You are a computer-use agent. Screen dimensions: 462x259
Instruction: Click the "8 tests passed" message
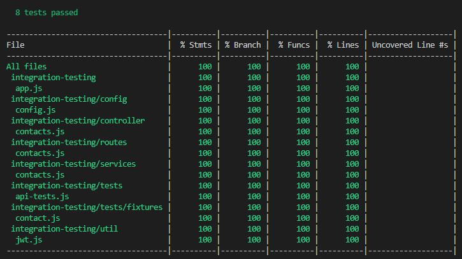point(47,12)
